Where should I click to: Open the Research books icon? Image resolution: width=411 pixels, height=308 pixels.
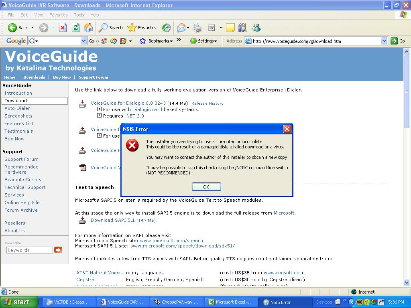pyautogui.click(x=243, y=28)
